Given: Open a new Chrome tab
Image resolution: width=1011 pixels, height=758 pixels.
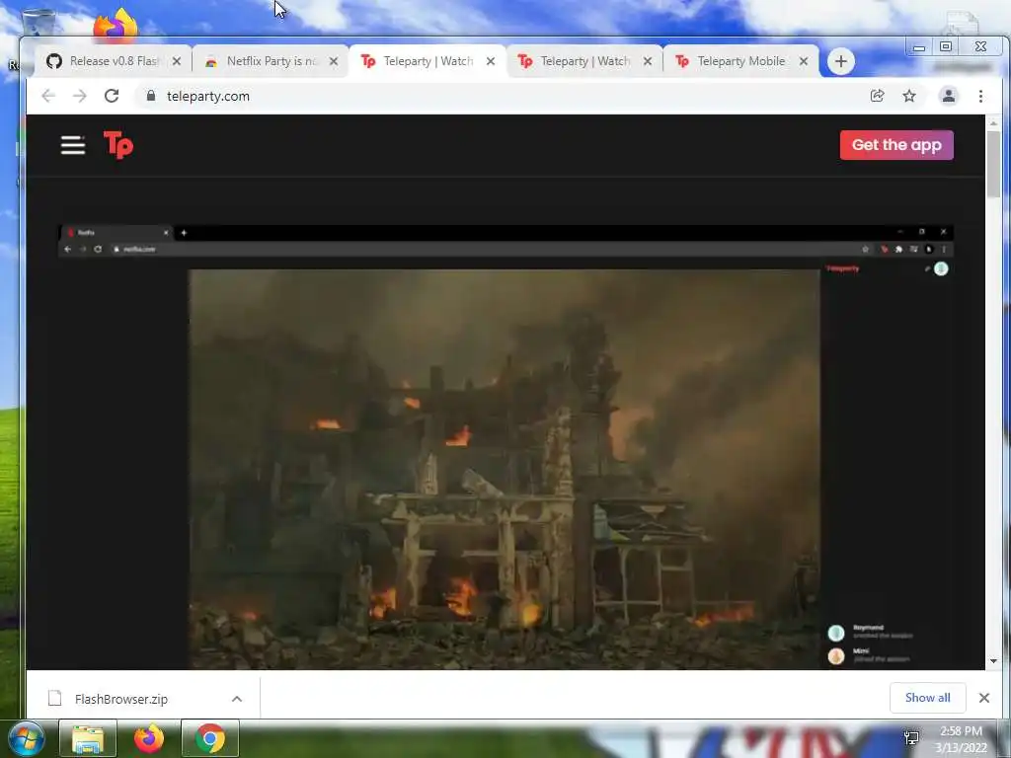Looking at the screenshot, I should point(841,61).
